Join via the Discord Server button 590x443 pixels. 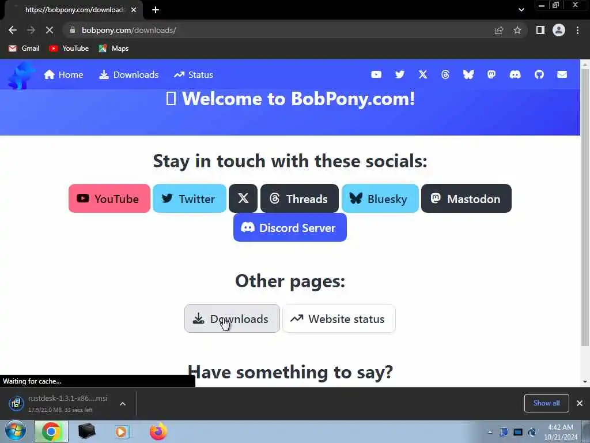coord(290,227)
